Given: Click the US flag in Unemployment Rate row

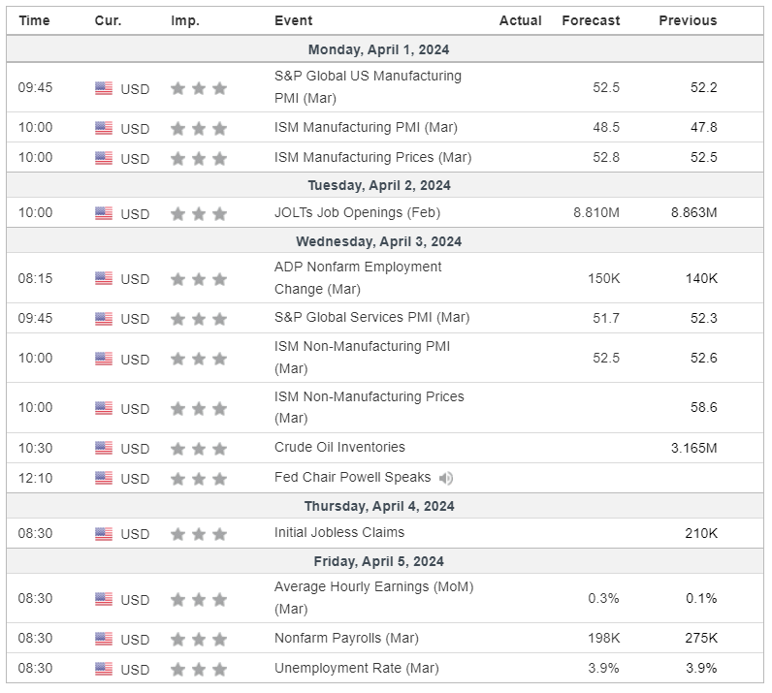Looking at the screenshot, I should (x=104, y=669).
